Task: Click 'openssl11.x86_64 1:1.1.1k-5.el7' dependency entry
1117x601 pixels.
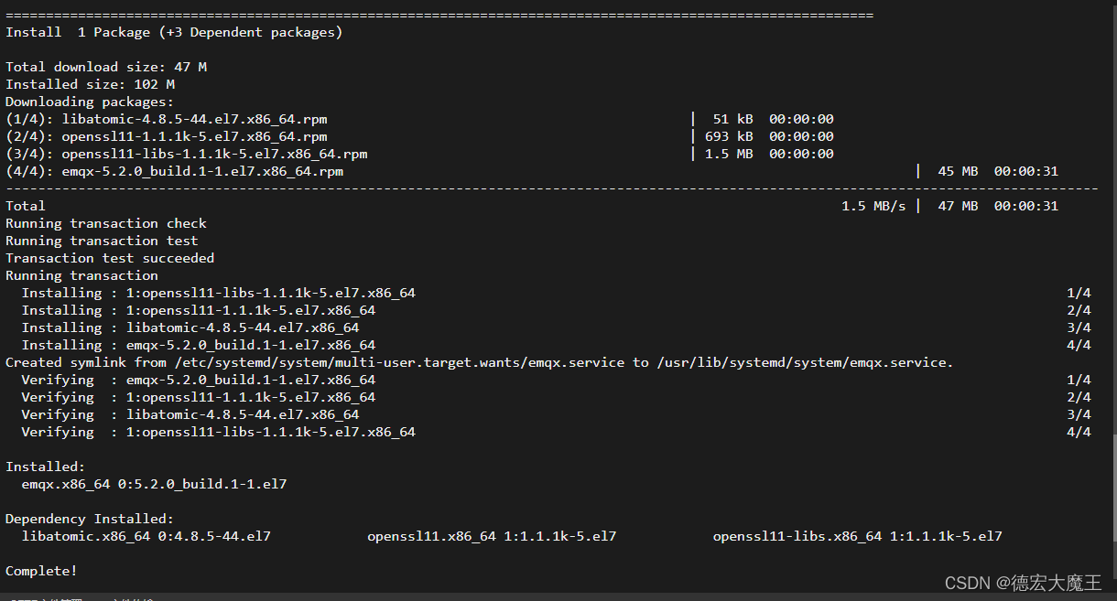Action: 492,536
